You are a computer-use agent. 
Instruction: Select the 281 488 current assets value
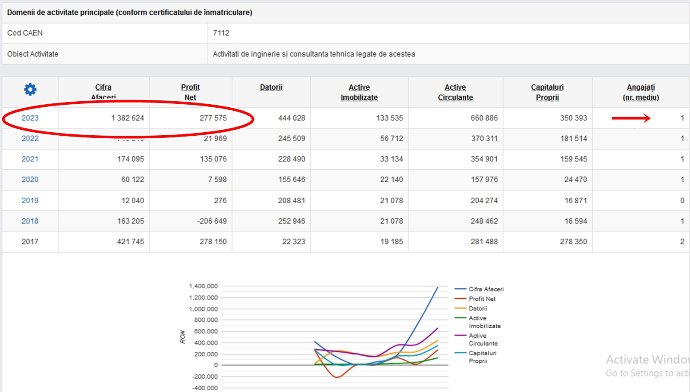pos(484,242)
